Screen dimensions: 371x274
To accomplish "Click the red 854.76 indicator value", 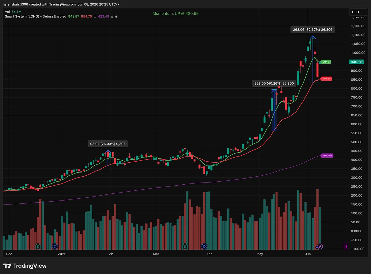I will [x=86, y=16].
